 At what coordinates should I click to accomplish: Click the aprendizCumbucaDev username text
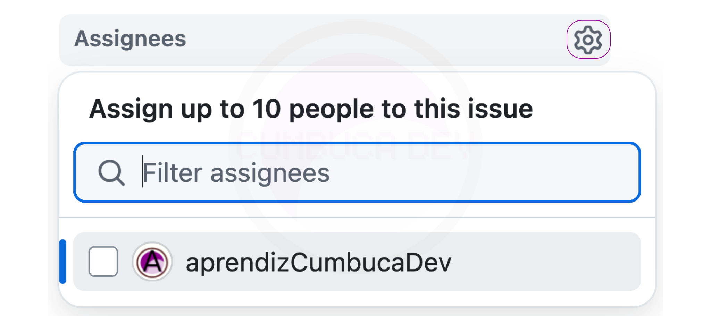(318, 263)
